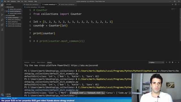The height and width of the screenshot is (102, 181).
Task: Open the Terminal menu
Action: (x=30, y=1)
